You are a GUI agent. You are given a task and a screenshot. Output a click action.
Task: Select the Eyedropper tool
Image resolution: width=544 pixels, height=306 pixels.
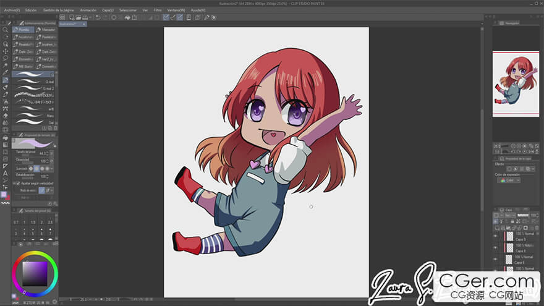[x=5, y=72]
